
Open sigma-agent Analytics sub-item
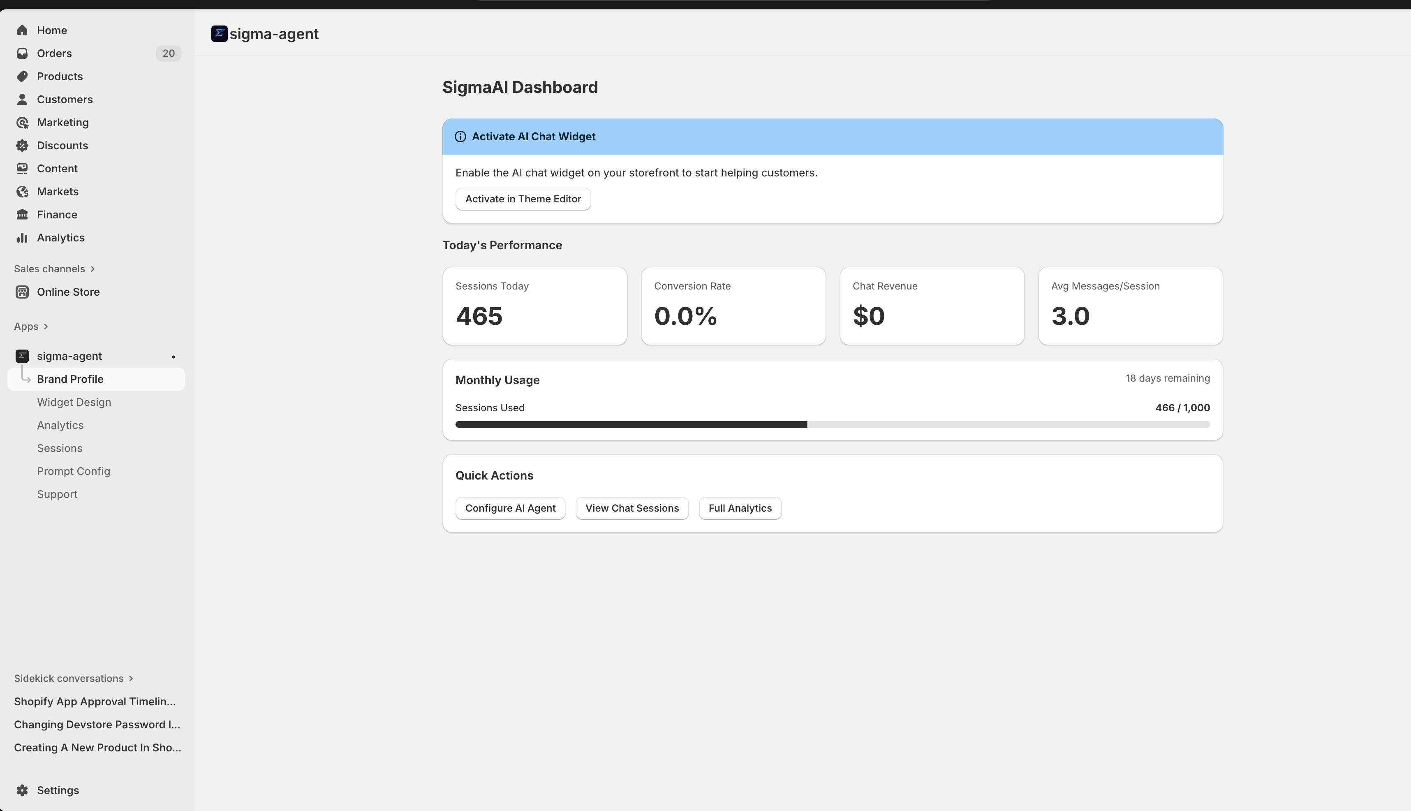[96, 425]
